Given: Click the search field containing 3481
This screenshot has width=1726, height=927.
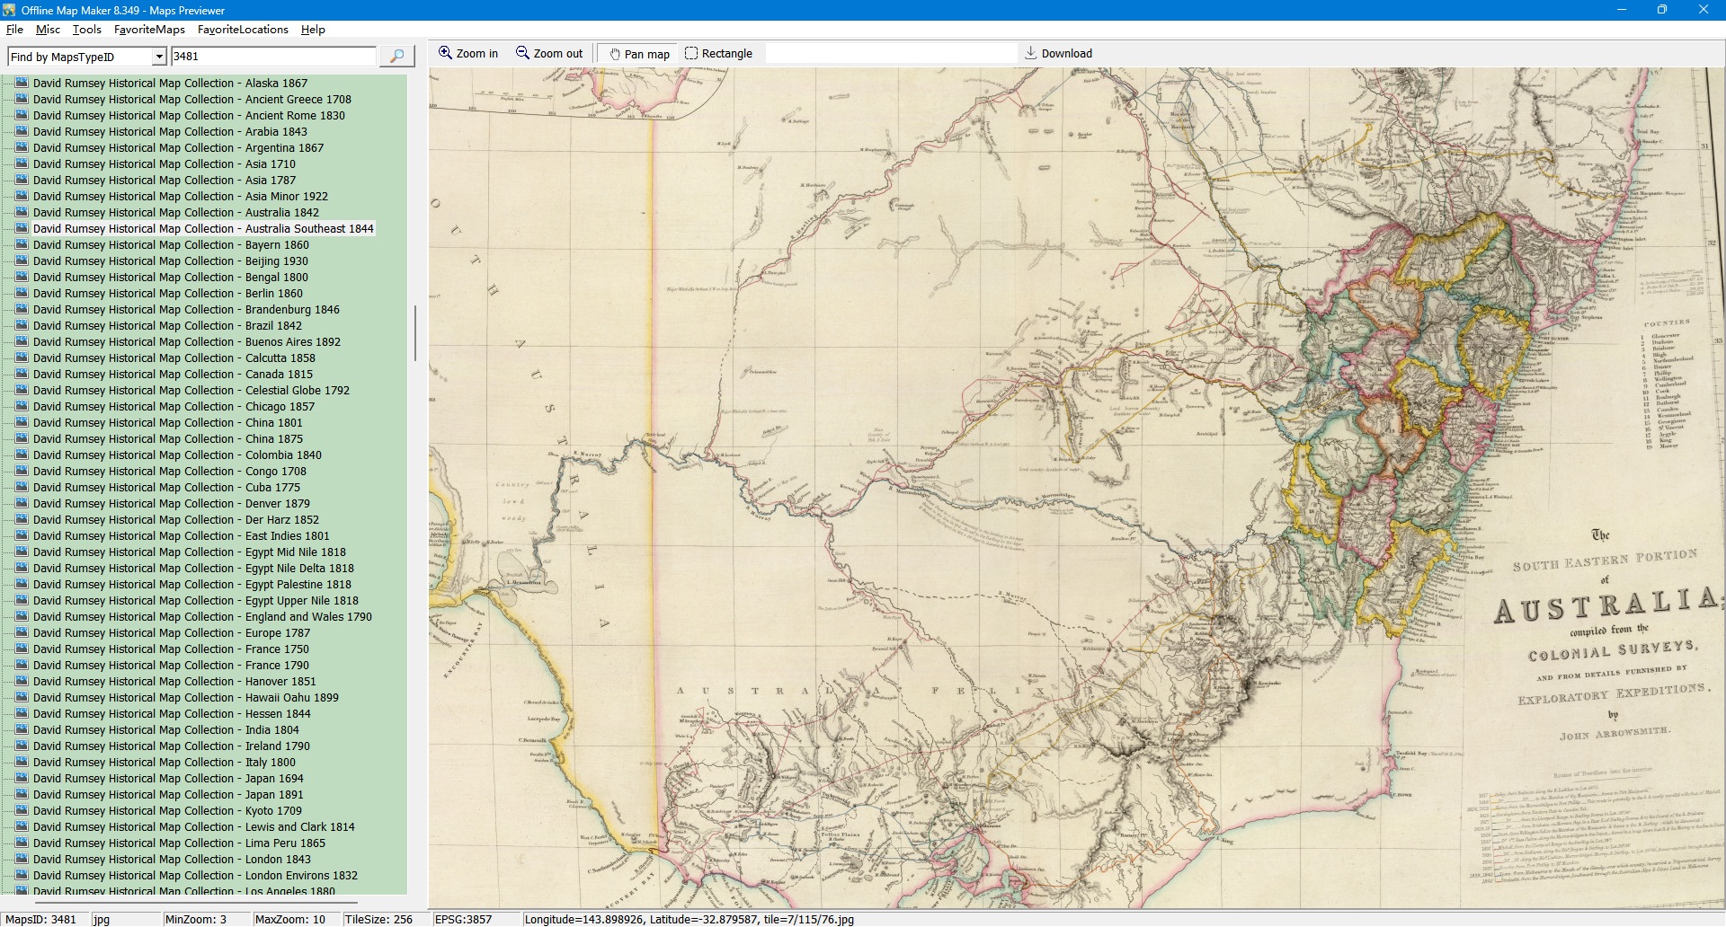Looking at the screenshot, I should pos(273,57).
